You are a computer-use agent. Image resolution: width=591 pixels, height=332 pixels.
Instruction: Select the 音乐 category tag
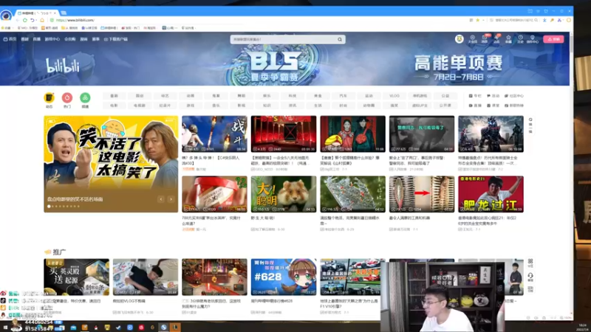pos(216,106)
